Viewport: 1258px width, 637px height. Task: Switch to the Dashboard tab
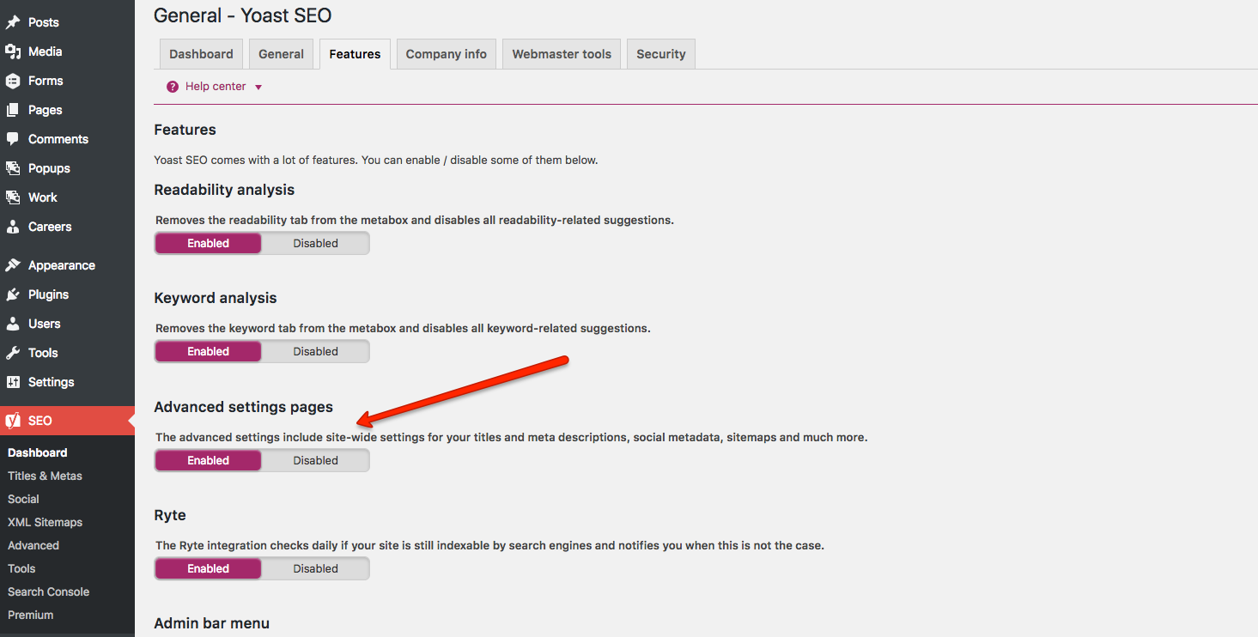click(x=201, y=54)
